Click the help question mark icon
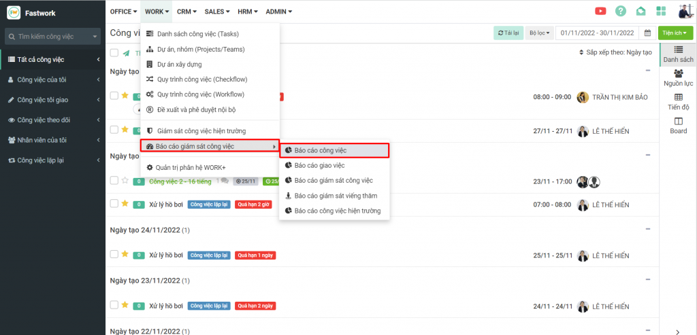This screenshot has height=335, width=697. click(x=620, y=11)
